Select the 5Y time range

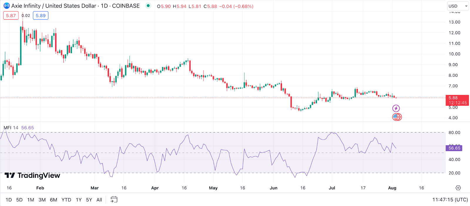89,200
